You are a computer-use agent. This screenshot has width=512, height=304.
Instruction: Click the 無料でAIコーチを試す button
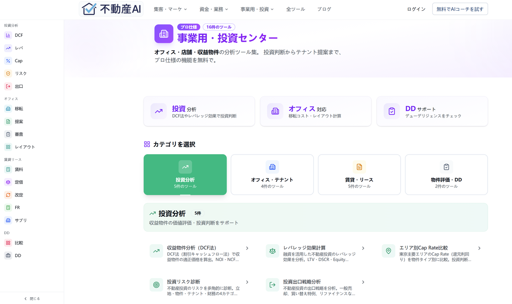[x=460, y=9]
